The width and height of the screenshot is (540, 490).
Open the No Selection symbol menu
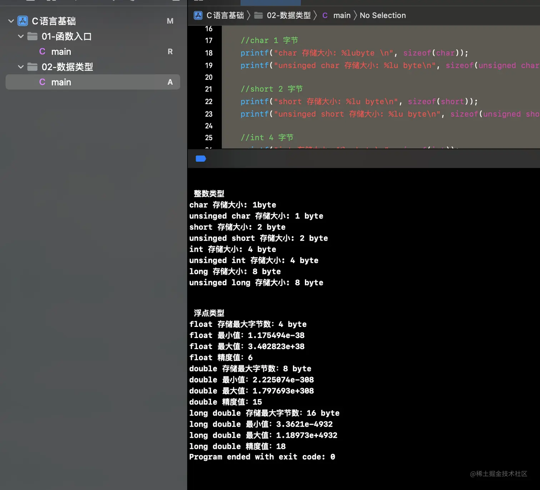click(383, 15)
